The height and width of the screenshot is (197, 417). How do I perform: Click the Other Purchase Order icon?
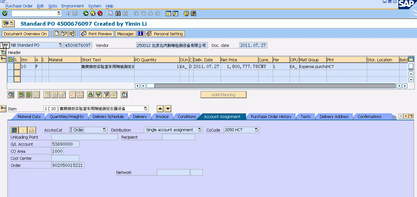click(72, 34)
